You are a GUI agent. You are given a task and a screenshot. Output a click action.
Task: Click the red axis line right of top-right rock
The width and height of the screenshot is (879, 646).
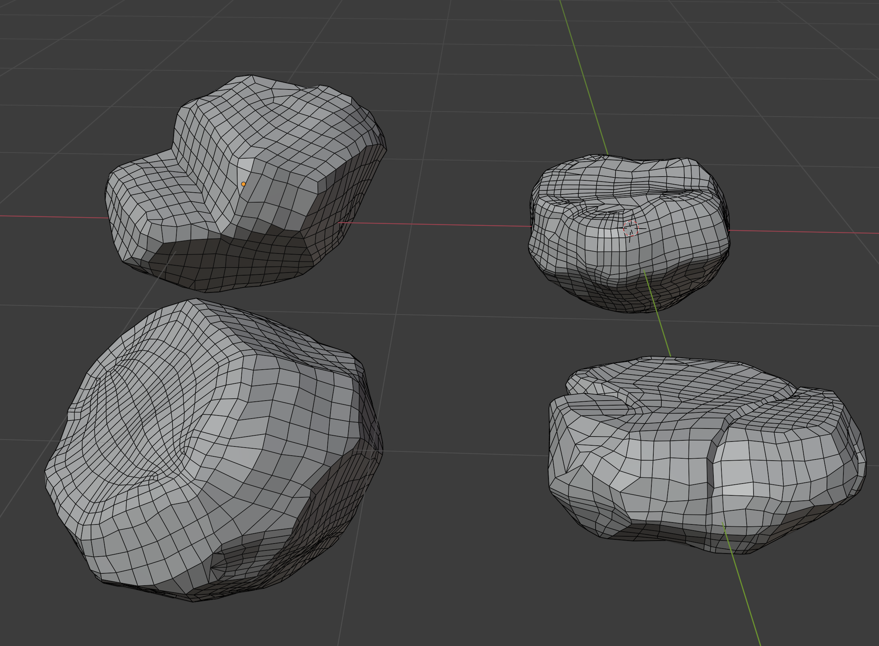coord(802,232)
